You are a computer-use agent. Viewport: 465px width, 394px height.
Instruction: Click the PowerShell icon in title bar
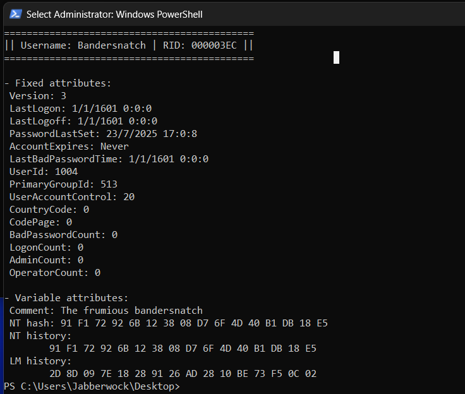[x=15, y=14]
